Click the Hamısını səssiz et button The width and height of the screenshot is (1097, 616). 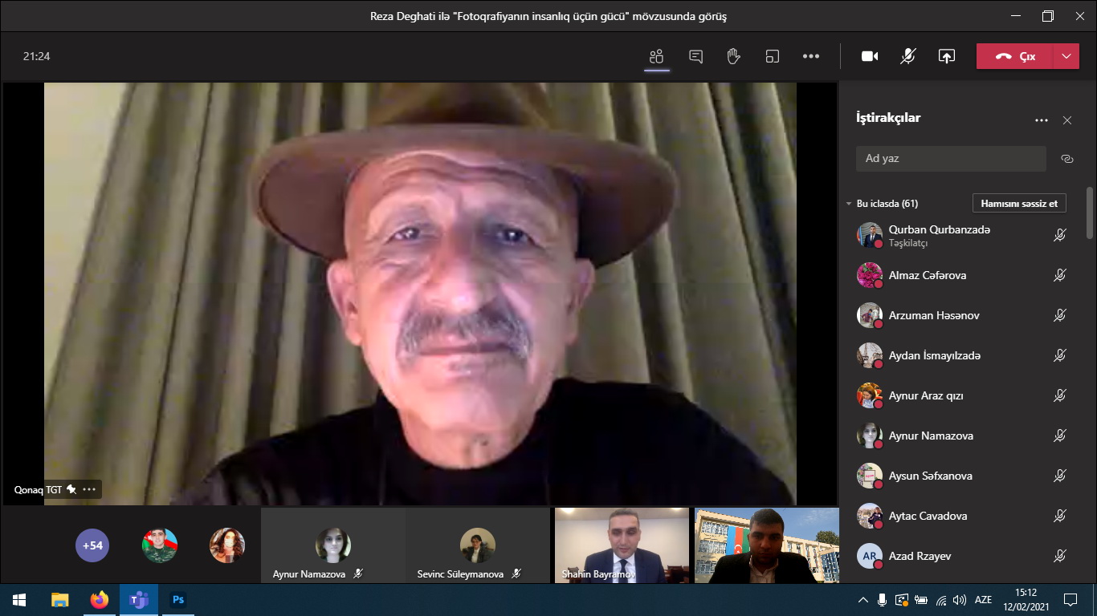pyautogui.click(x=1018, y=204)
